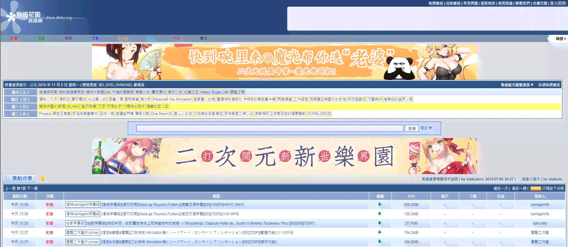Select the 特攝 category tab
Image resolution: width=568 pixels, height=247 pixels.
click(x=177, y=38)
